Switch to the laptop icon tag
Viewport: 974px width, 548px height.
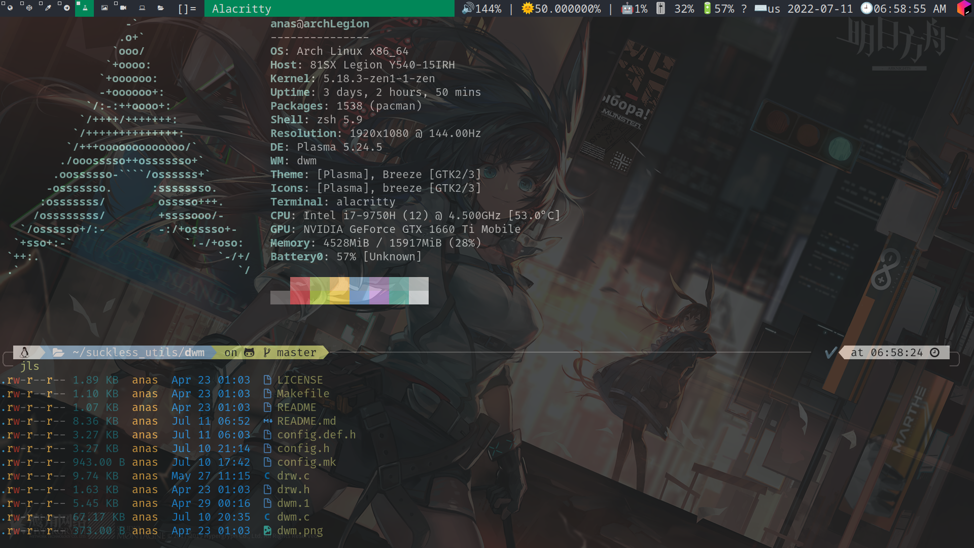142,8
